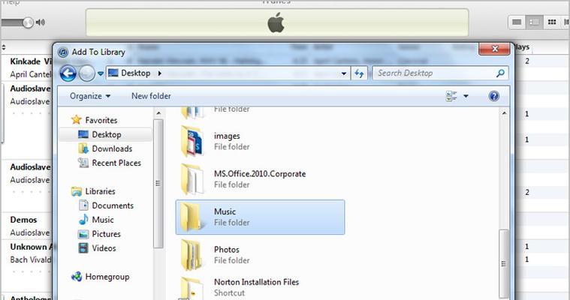Screen dimensions: 570x300
Task: Click the iTunes volume slider knob
Action: [28, 22]
